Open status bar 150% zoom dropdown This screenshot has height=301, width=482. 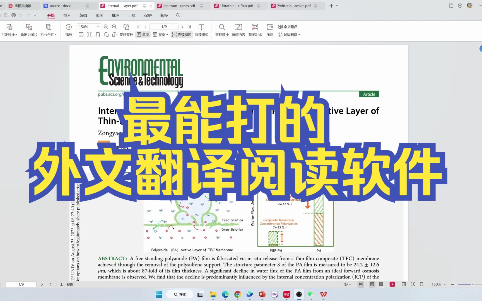pos(445,284)
